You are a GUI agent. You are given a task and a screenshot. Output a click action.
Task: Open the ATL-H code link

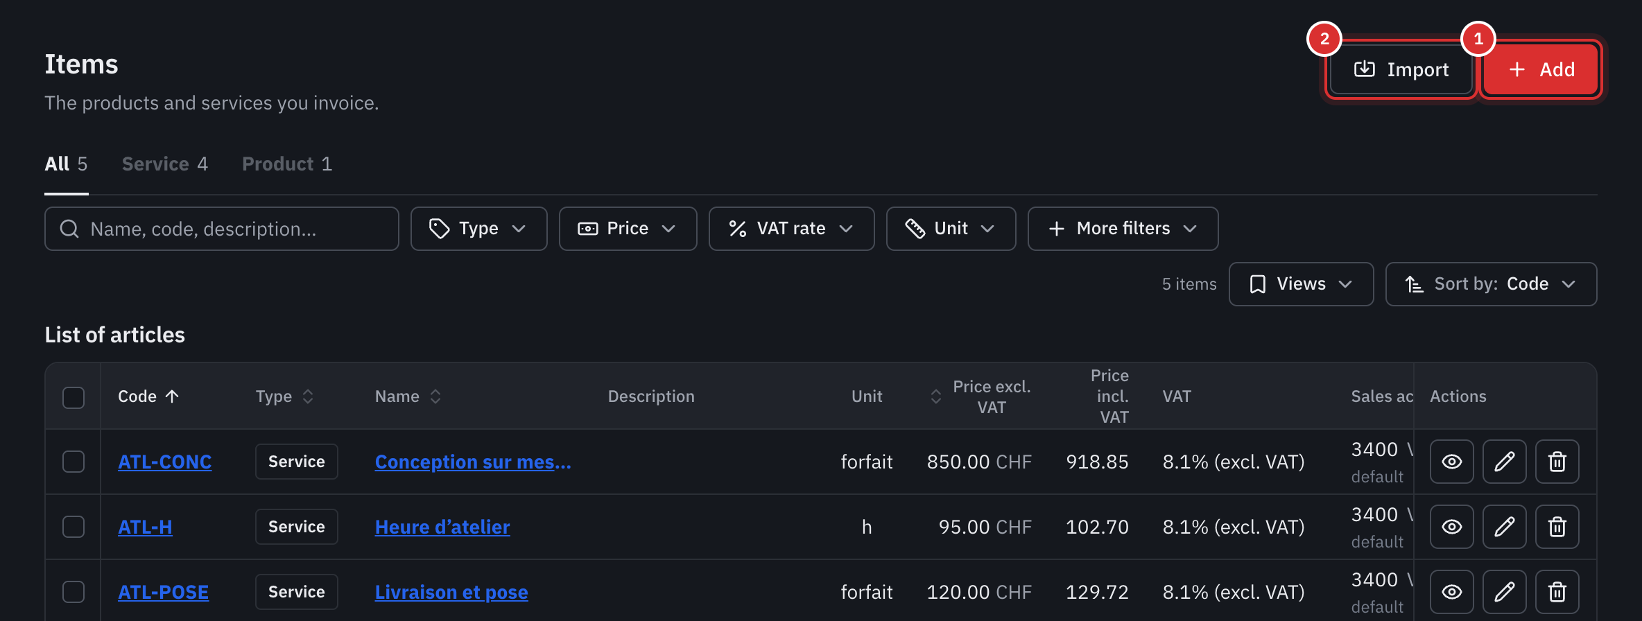pos(145,527)
